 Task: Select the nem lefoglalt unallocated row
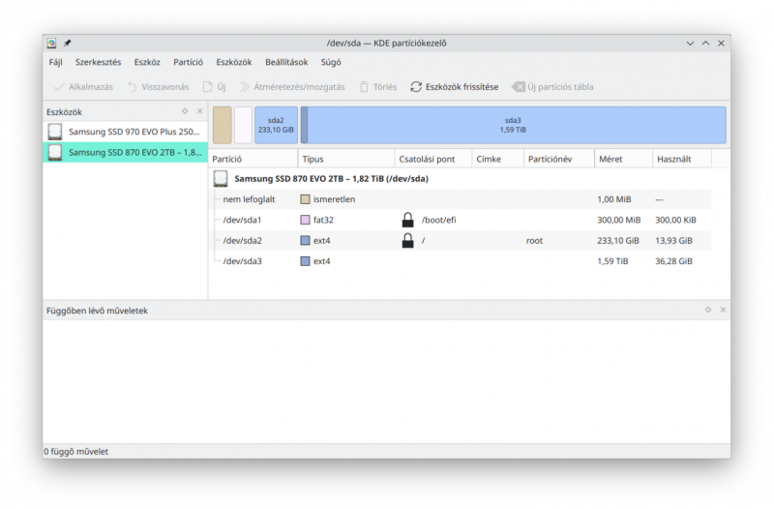[x=461, y=199]
